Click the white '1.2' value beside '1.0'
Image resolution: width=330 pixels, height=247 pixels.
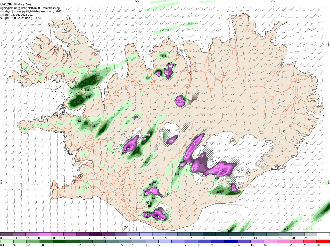click(x=179, y=102)
